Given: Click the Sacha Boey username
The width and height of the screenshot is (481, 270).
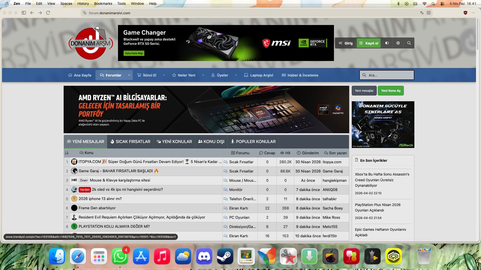Looking at the screenshot, I should click(333, 208).
